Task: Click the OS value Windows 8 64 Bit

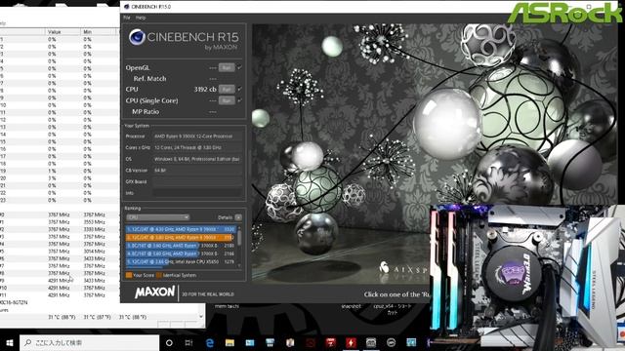Action: [197, 159]
